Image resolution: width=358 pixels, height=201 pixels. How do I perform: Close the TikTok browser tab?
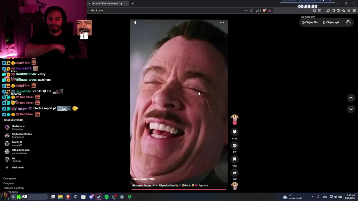click(x=126, y=4)
